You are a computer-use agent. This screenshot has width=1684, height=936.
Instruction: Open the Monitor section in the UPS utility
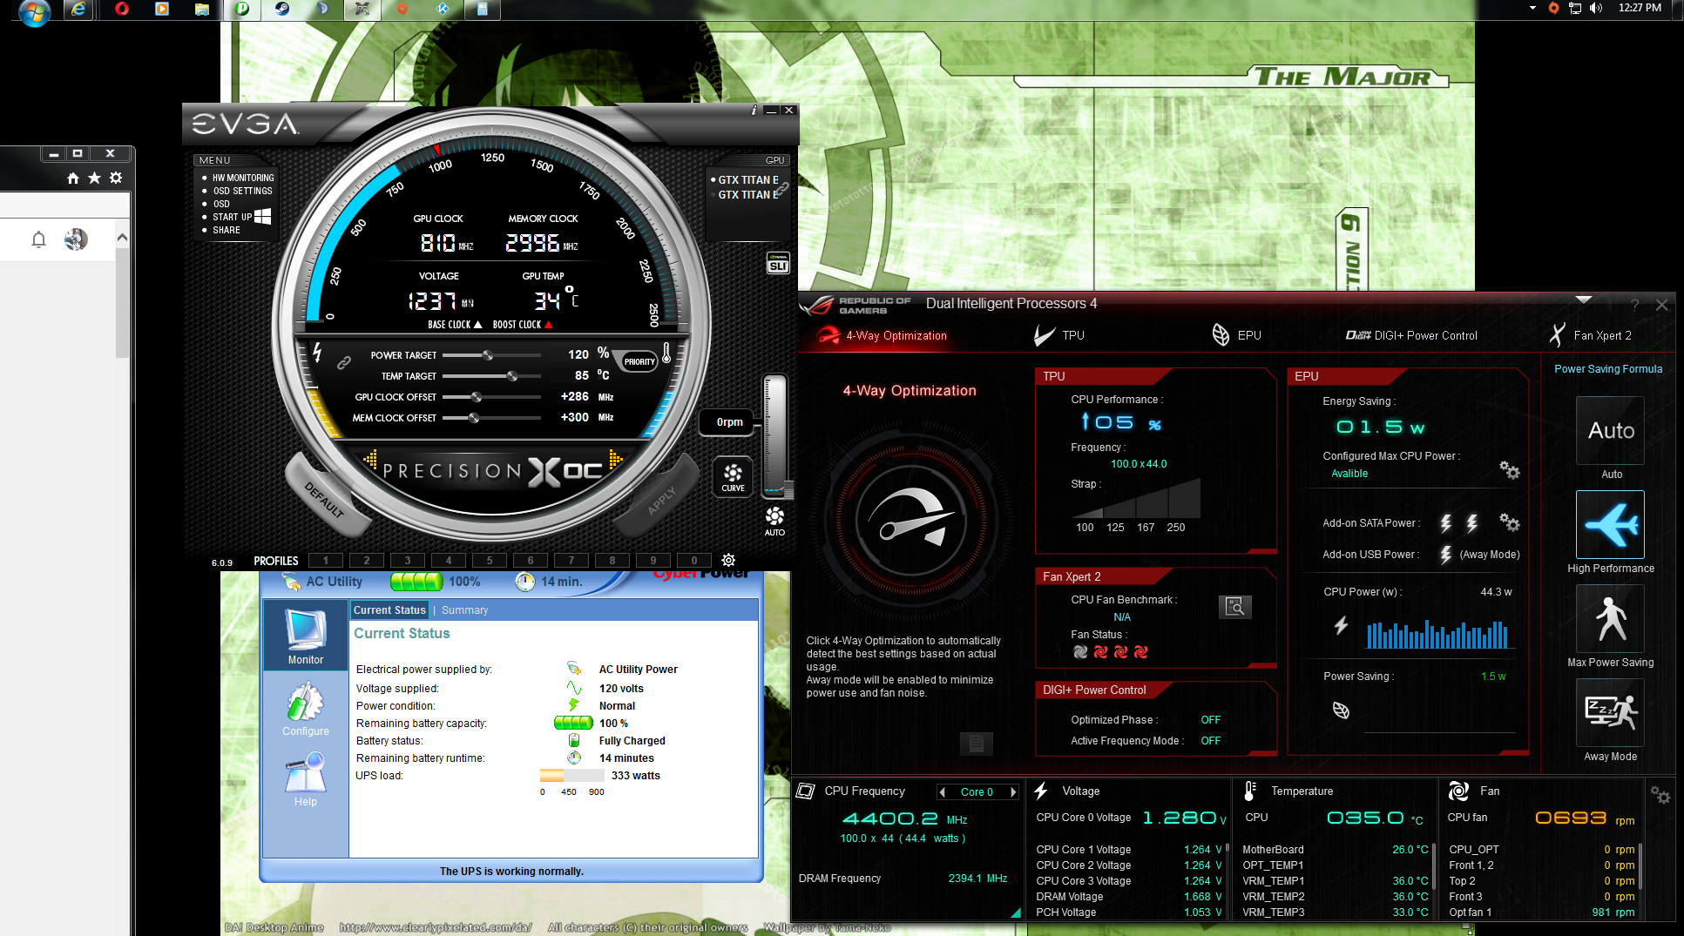click(306, 636)
